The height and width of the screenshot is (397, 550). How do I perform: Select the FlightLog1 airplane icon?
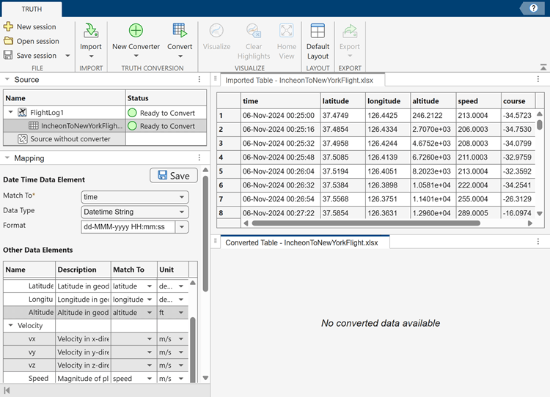[x=22, y=113]
